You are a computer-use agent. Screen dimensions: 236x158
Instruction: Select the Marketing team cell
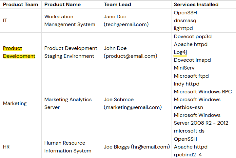click(15, 103)
